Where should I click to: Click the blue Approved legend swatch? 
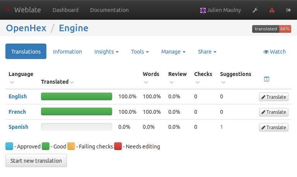click(9, 146)
